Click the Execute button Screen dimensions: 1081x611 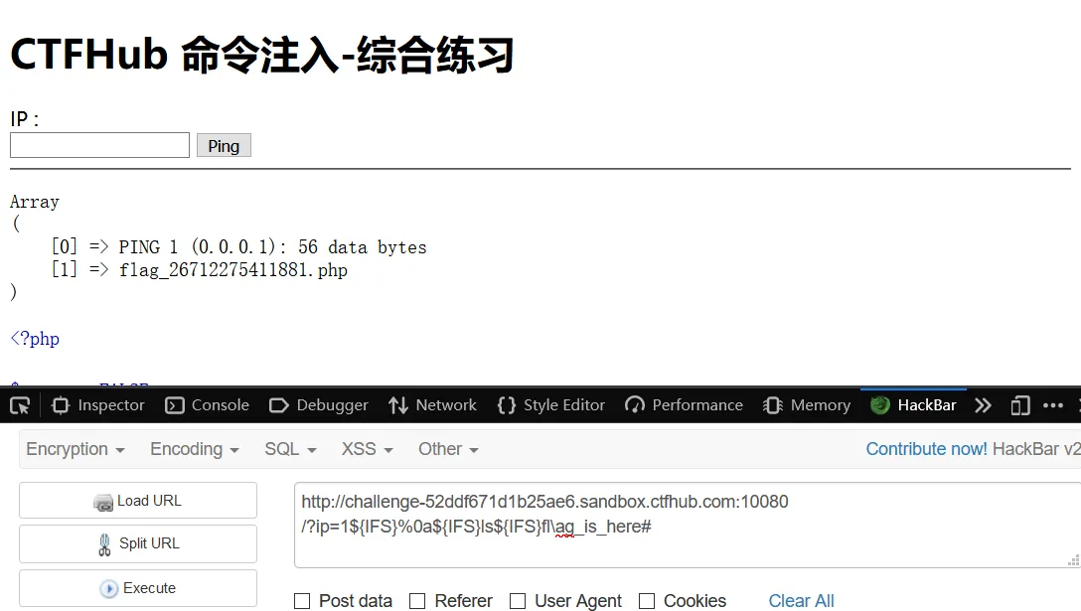click(138, 588)
